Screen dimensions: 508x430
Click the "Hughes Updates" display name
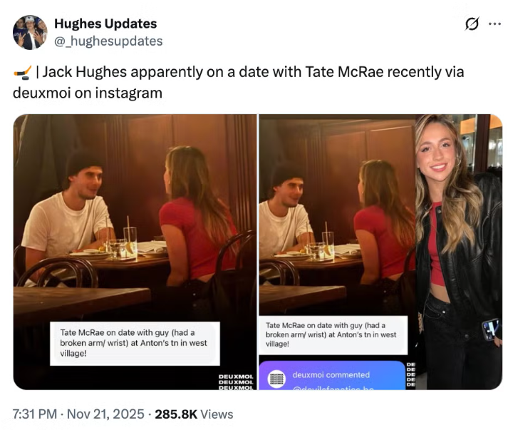105,24
